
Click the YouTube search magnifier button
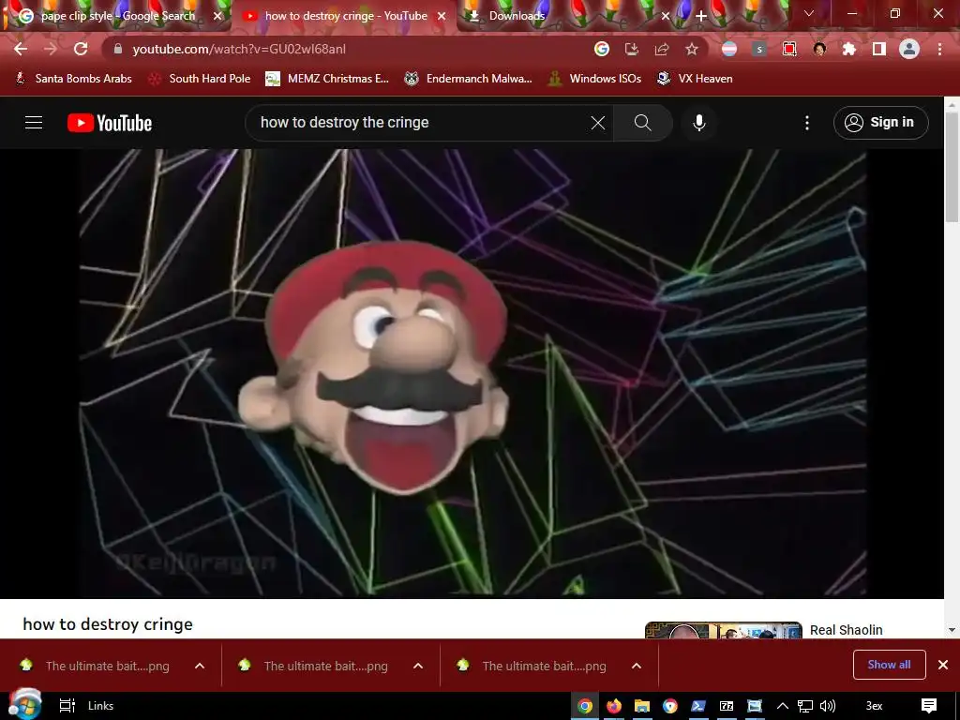click(643, 123)
